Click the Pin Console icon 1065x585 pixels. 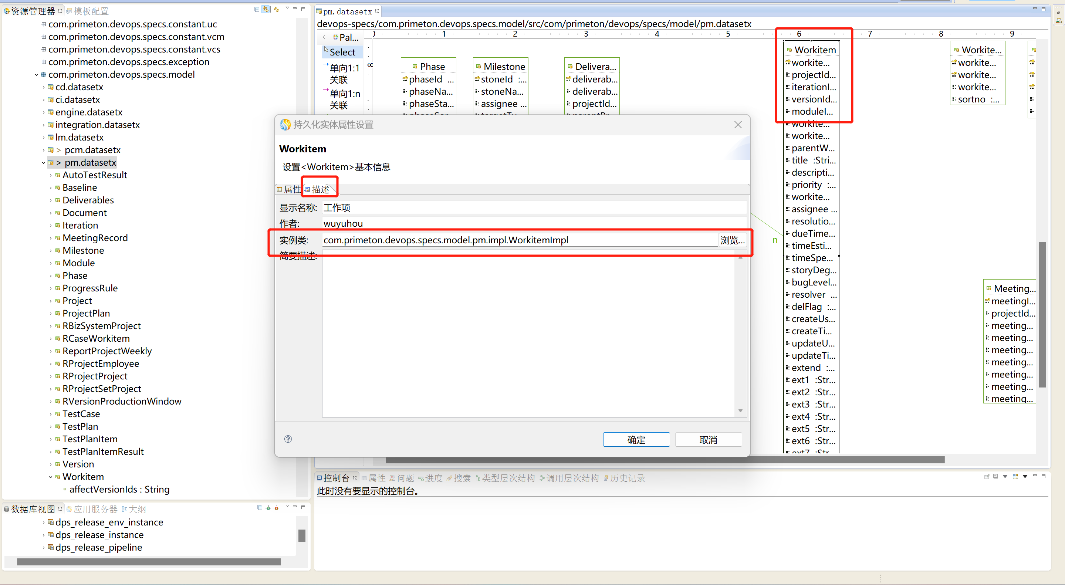(x=987, y=477)
